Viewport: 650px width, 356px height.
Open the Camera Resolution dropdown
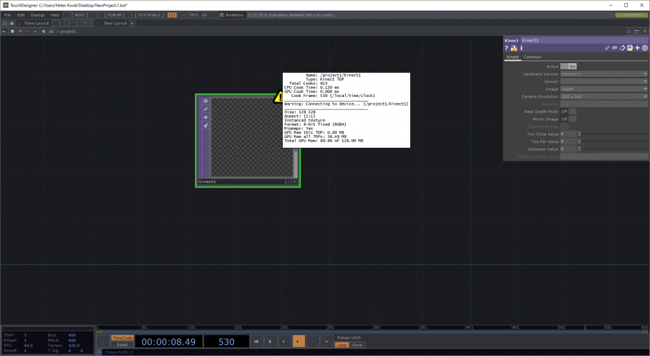tap(604, 96)
